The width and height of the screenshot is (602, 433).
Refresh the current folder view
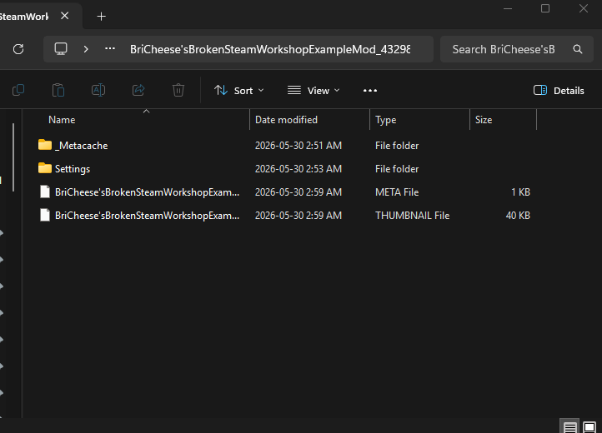18,49
